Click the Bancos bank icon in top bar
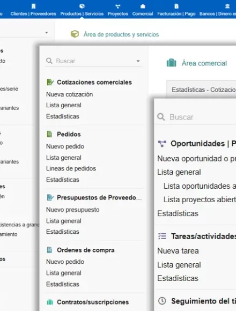The height and width of the screenshot is (311, 236). 227,6
